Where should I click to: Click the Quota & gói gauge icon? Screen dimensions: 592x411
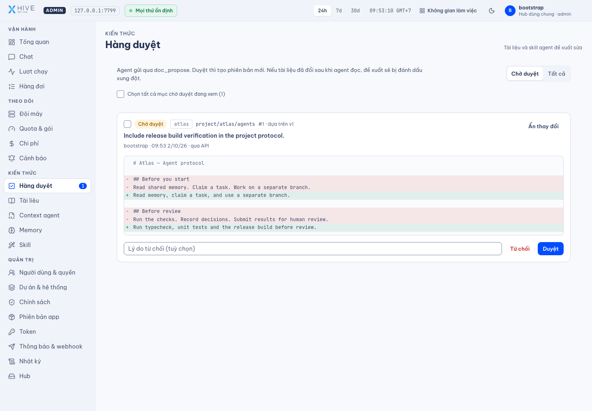[12, 129]
